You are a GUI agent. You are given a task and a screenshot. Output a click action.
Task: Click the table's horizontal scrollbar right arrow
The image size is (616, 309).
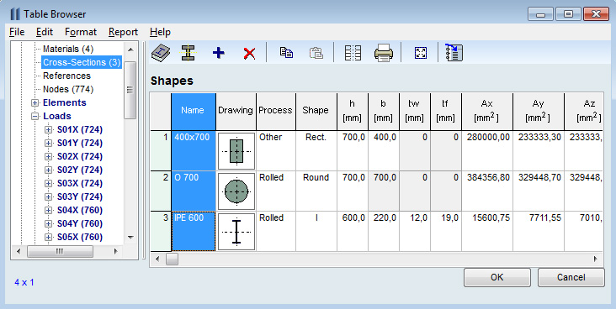pos(596,259)
